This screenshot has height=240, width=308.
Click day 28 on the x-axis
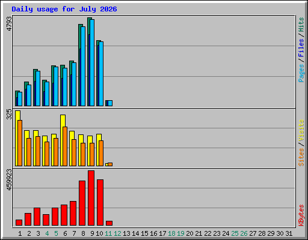point(262,233)
